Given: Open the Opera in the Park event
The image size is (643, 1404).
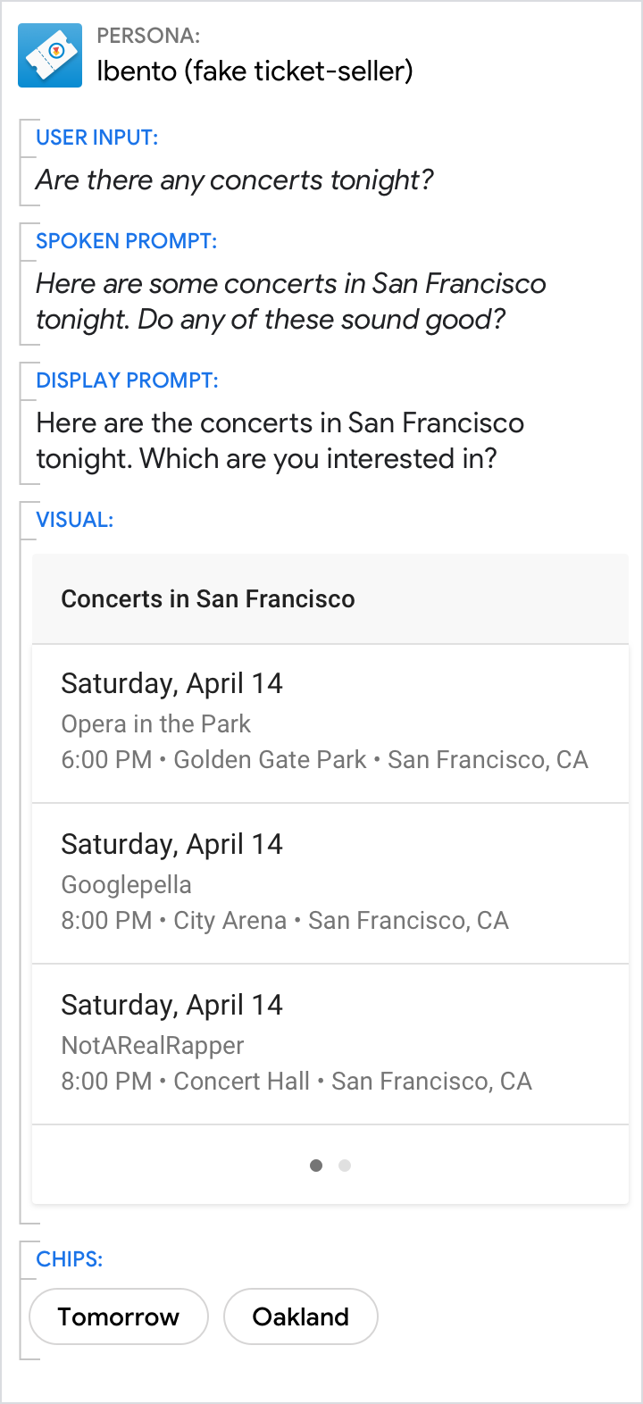Looking at the screenshot, I should [x=330, y=723].
